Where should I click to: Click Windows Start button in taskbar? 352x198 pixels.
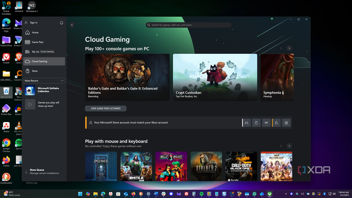tap(80, 194)
